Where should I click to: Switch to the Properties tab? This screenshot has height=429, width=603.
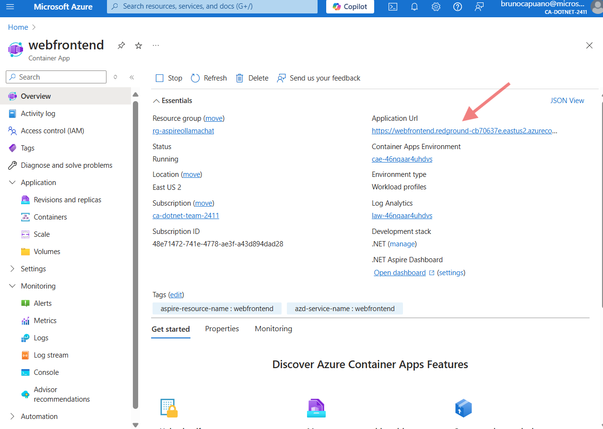coord(222,329)
